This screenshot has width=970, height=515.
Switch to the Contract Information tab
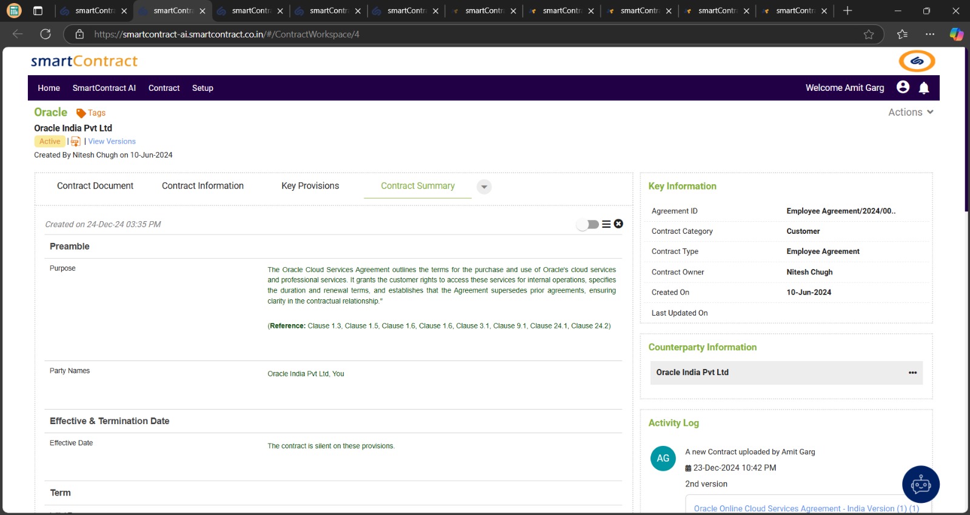click(202, 186)
